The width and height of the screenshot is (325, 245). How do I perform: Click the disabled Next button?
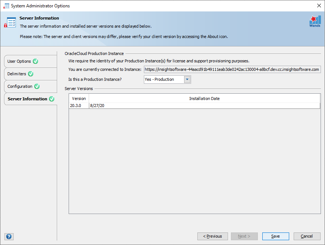244,236
